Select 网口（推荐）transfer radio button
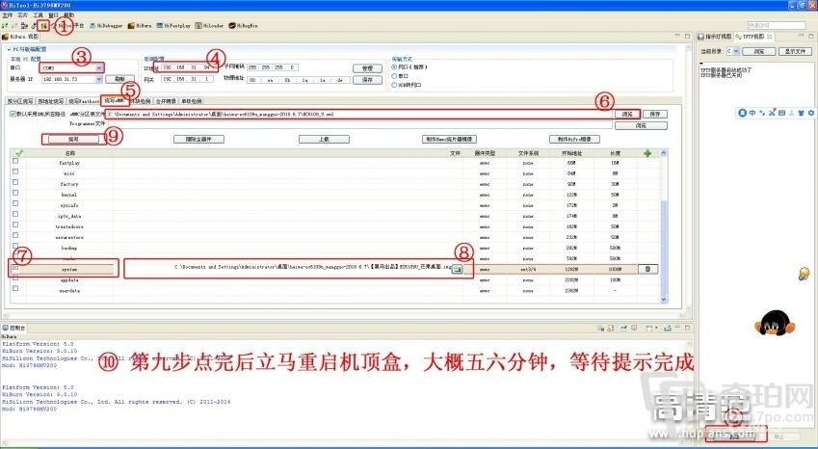The image size is (818, 449). [394, 67]
